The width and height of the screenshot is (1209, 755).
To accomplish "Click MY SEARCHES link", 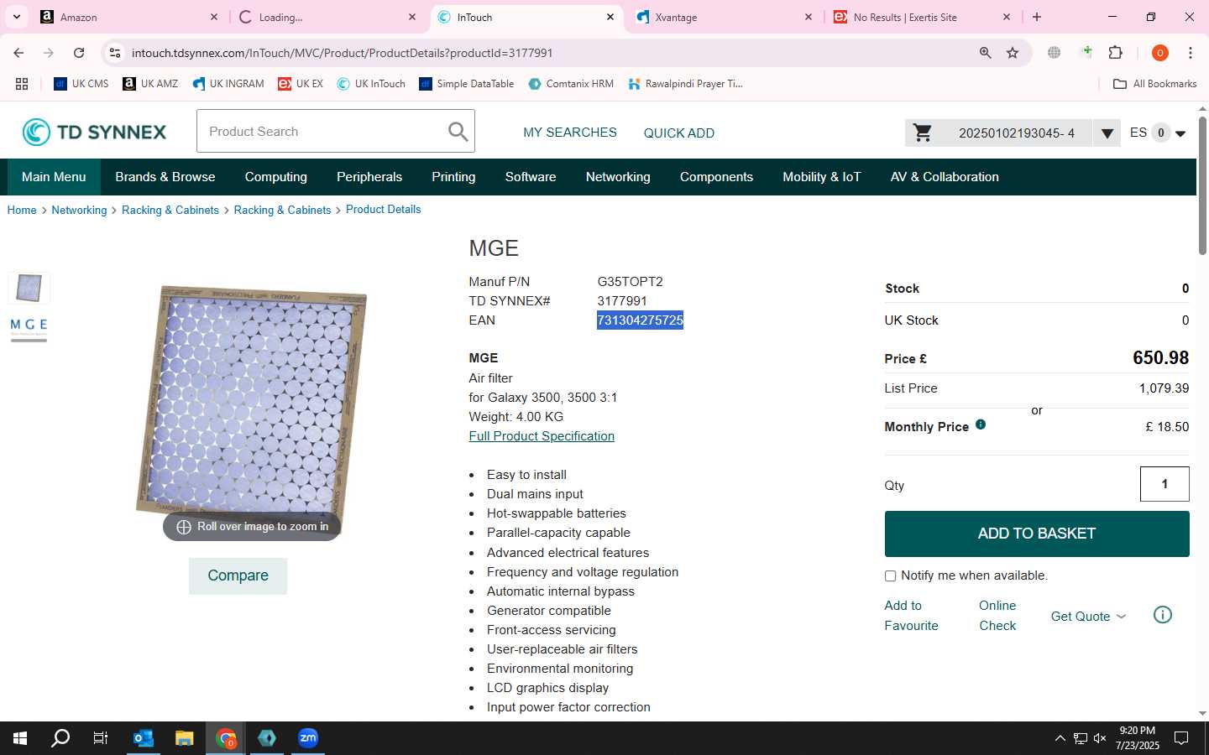I will point(570,133).
